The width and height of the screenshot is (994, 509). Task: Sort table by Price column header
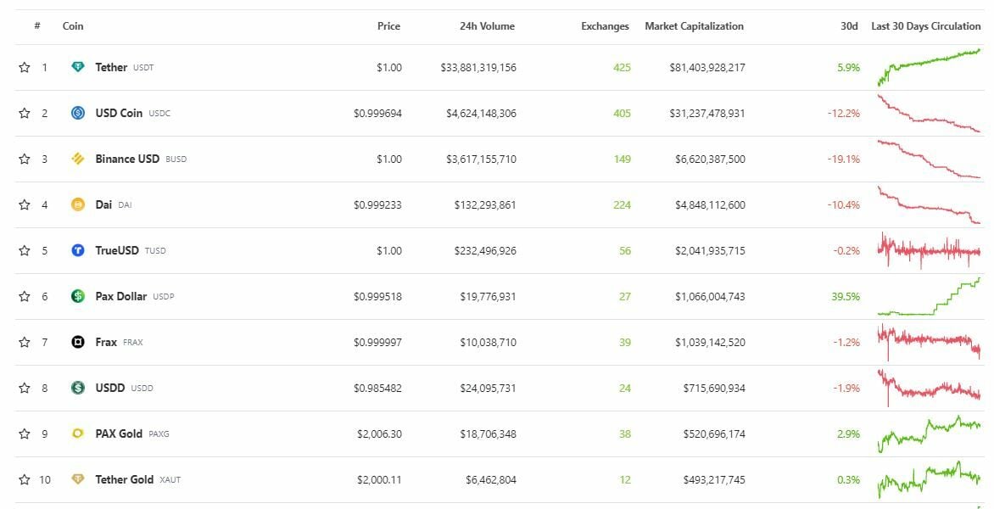pos(388,26)
